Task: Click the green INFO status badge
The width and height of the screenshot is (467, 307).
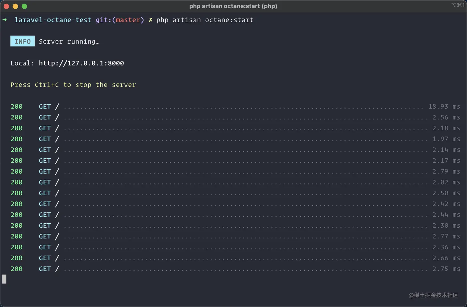Action: tap(22, 41)
